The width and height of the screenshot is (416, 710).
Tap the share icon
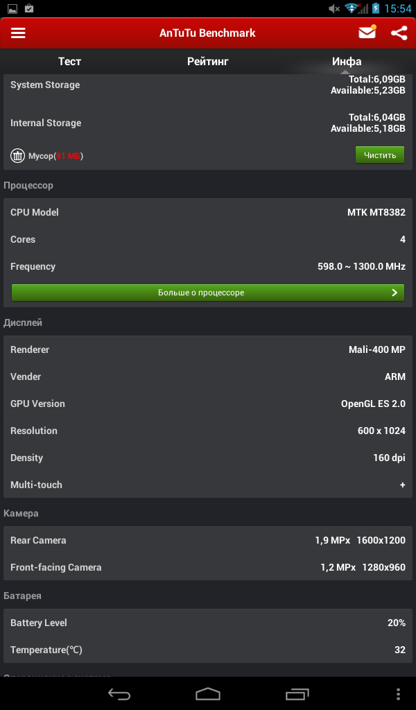tap(399, 33)
